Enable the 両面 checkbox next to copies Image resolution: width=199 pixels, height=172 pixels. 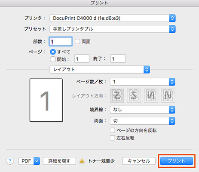coord(77,42)
